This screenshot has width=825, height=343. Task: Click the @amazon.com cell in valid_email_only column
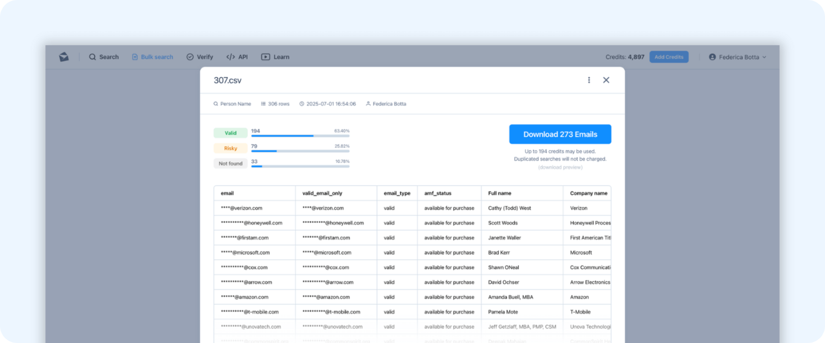(336, 297)
